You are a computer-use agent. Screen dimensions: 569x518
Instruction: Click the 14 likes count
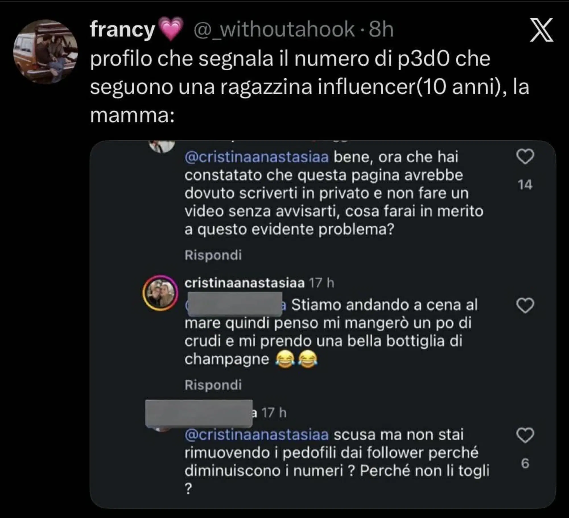[525, 185]
